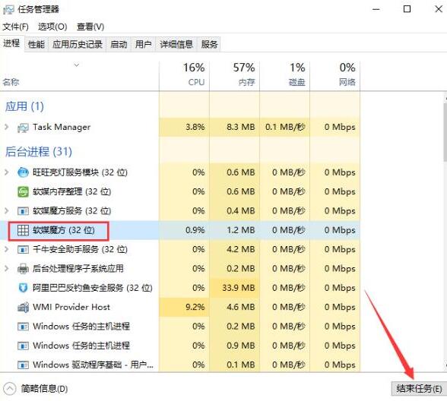Sort by the CPU column header

point(185,75)
